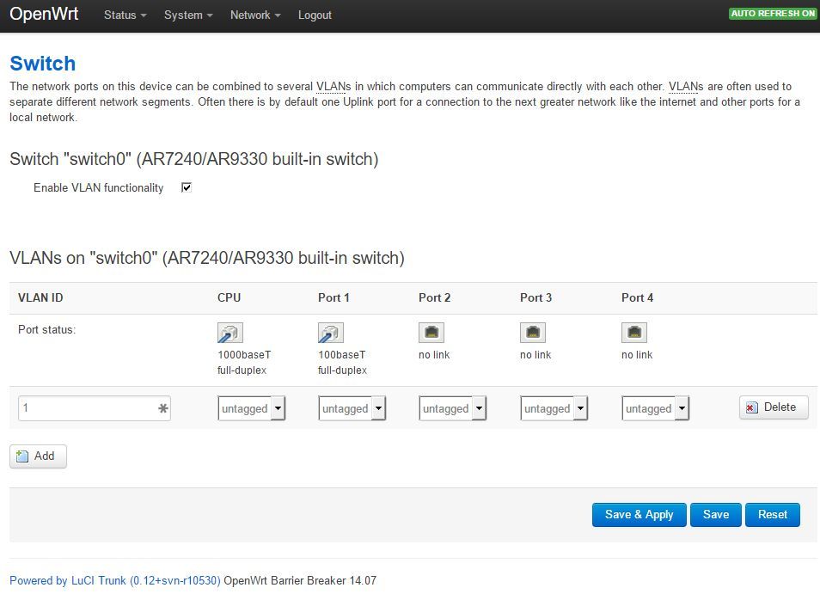Click the Port 2 no-link jack icon

coord(431,332)
